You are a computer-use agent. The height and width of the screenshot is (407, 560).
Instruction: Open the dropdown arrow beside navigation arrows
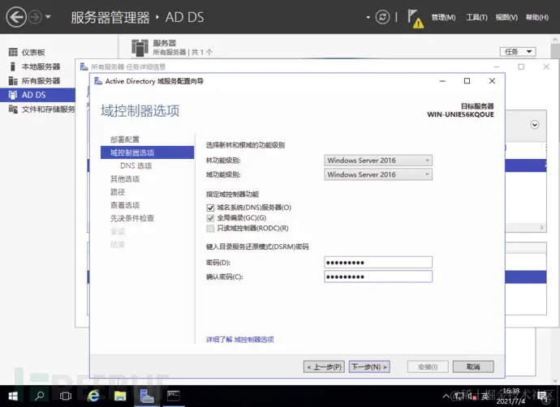(48, 17)
